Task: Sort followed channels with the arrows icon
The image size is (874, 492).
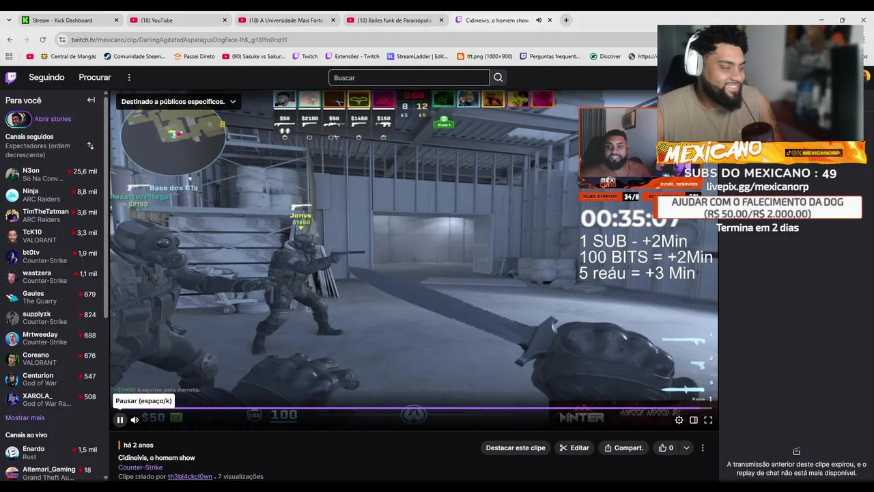Action: tap(90, 146)
